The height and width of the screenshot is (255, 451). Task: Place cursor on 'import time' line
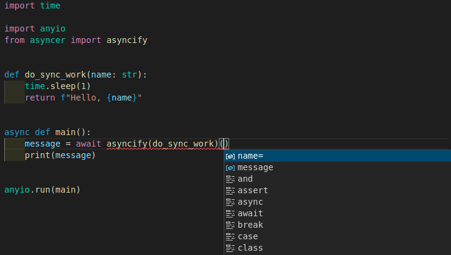tap(32, 5)
